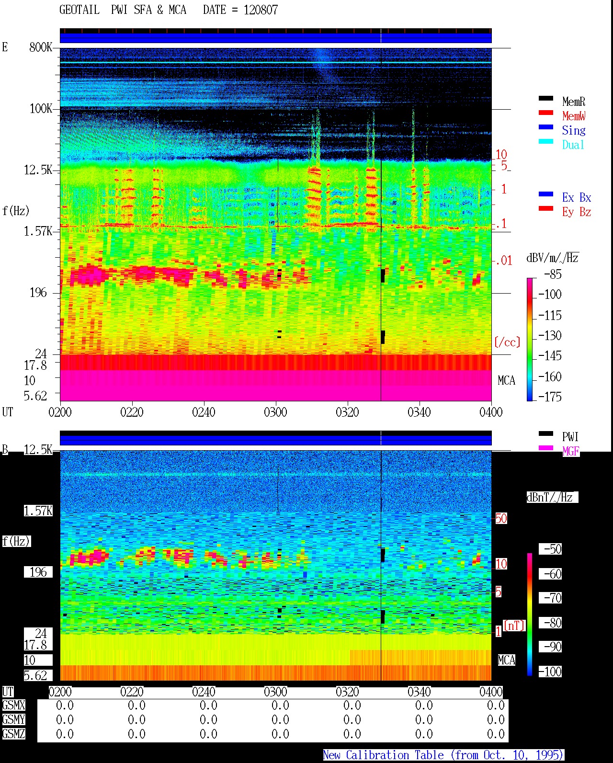
Task: Click the cyan Dual legend swatch
Action: (546, 141)
